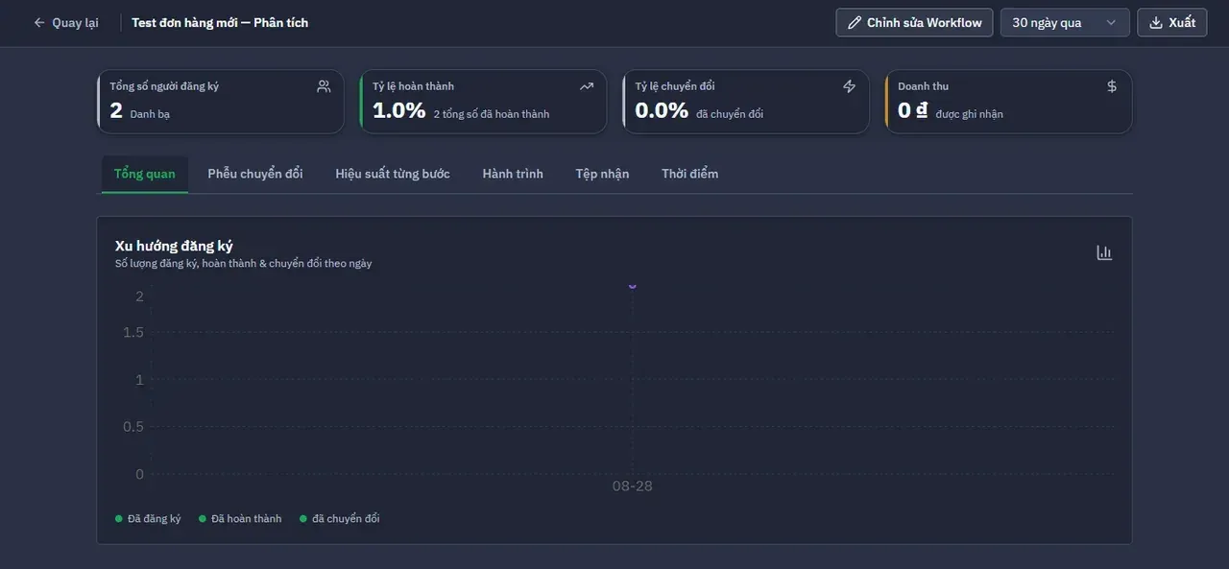Click the Xu hướng đăng ký heading
The image size is (1229, 569).
point(174,246)
